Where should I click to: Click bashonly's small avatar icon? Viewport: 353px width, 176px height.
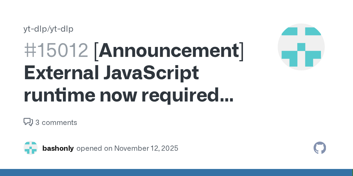point(31,148)
